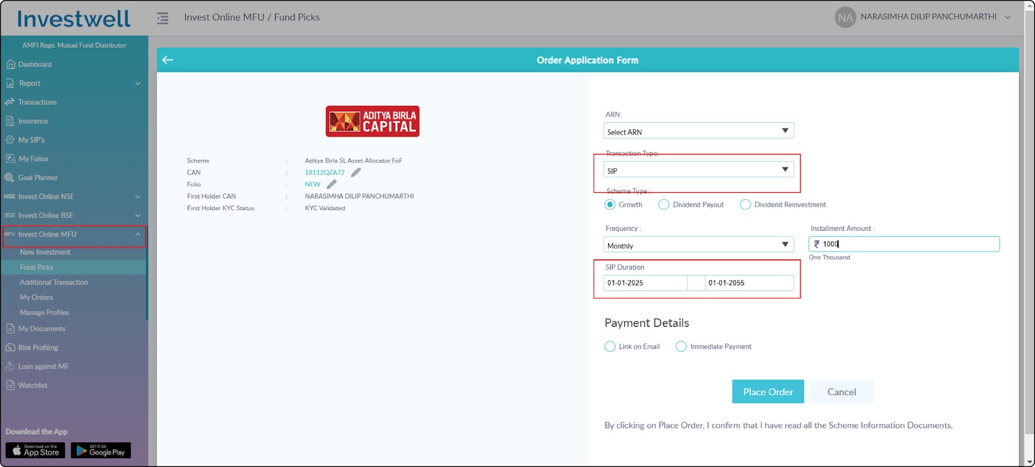The height and width of the screenshot is (467, 1035).
Task: Click the Insurance icon in sidebar
Action: [10, 121]
